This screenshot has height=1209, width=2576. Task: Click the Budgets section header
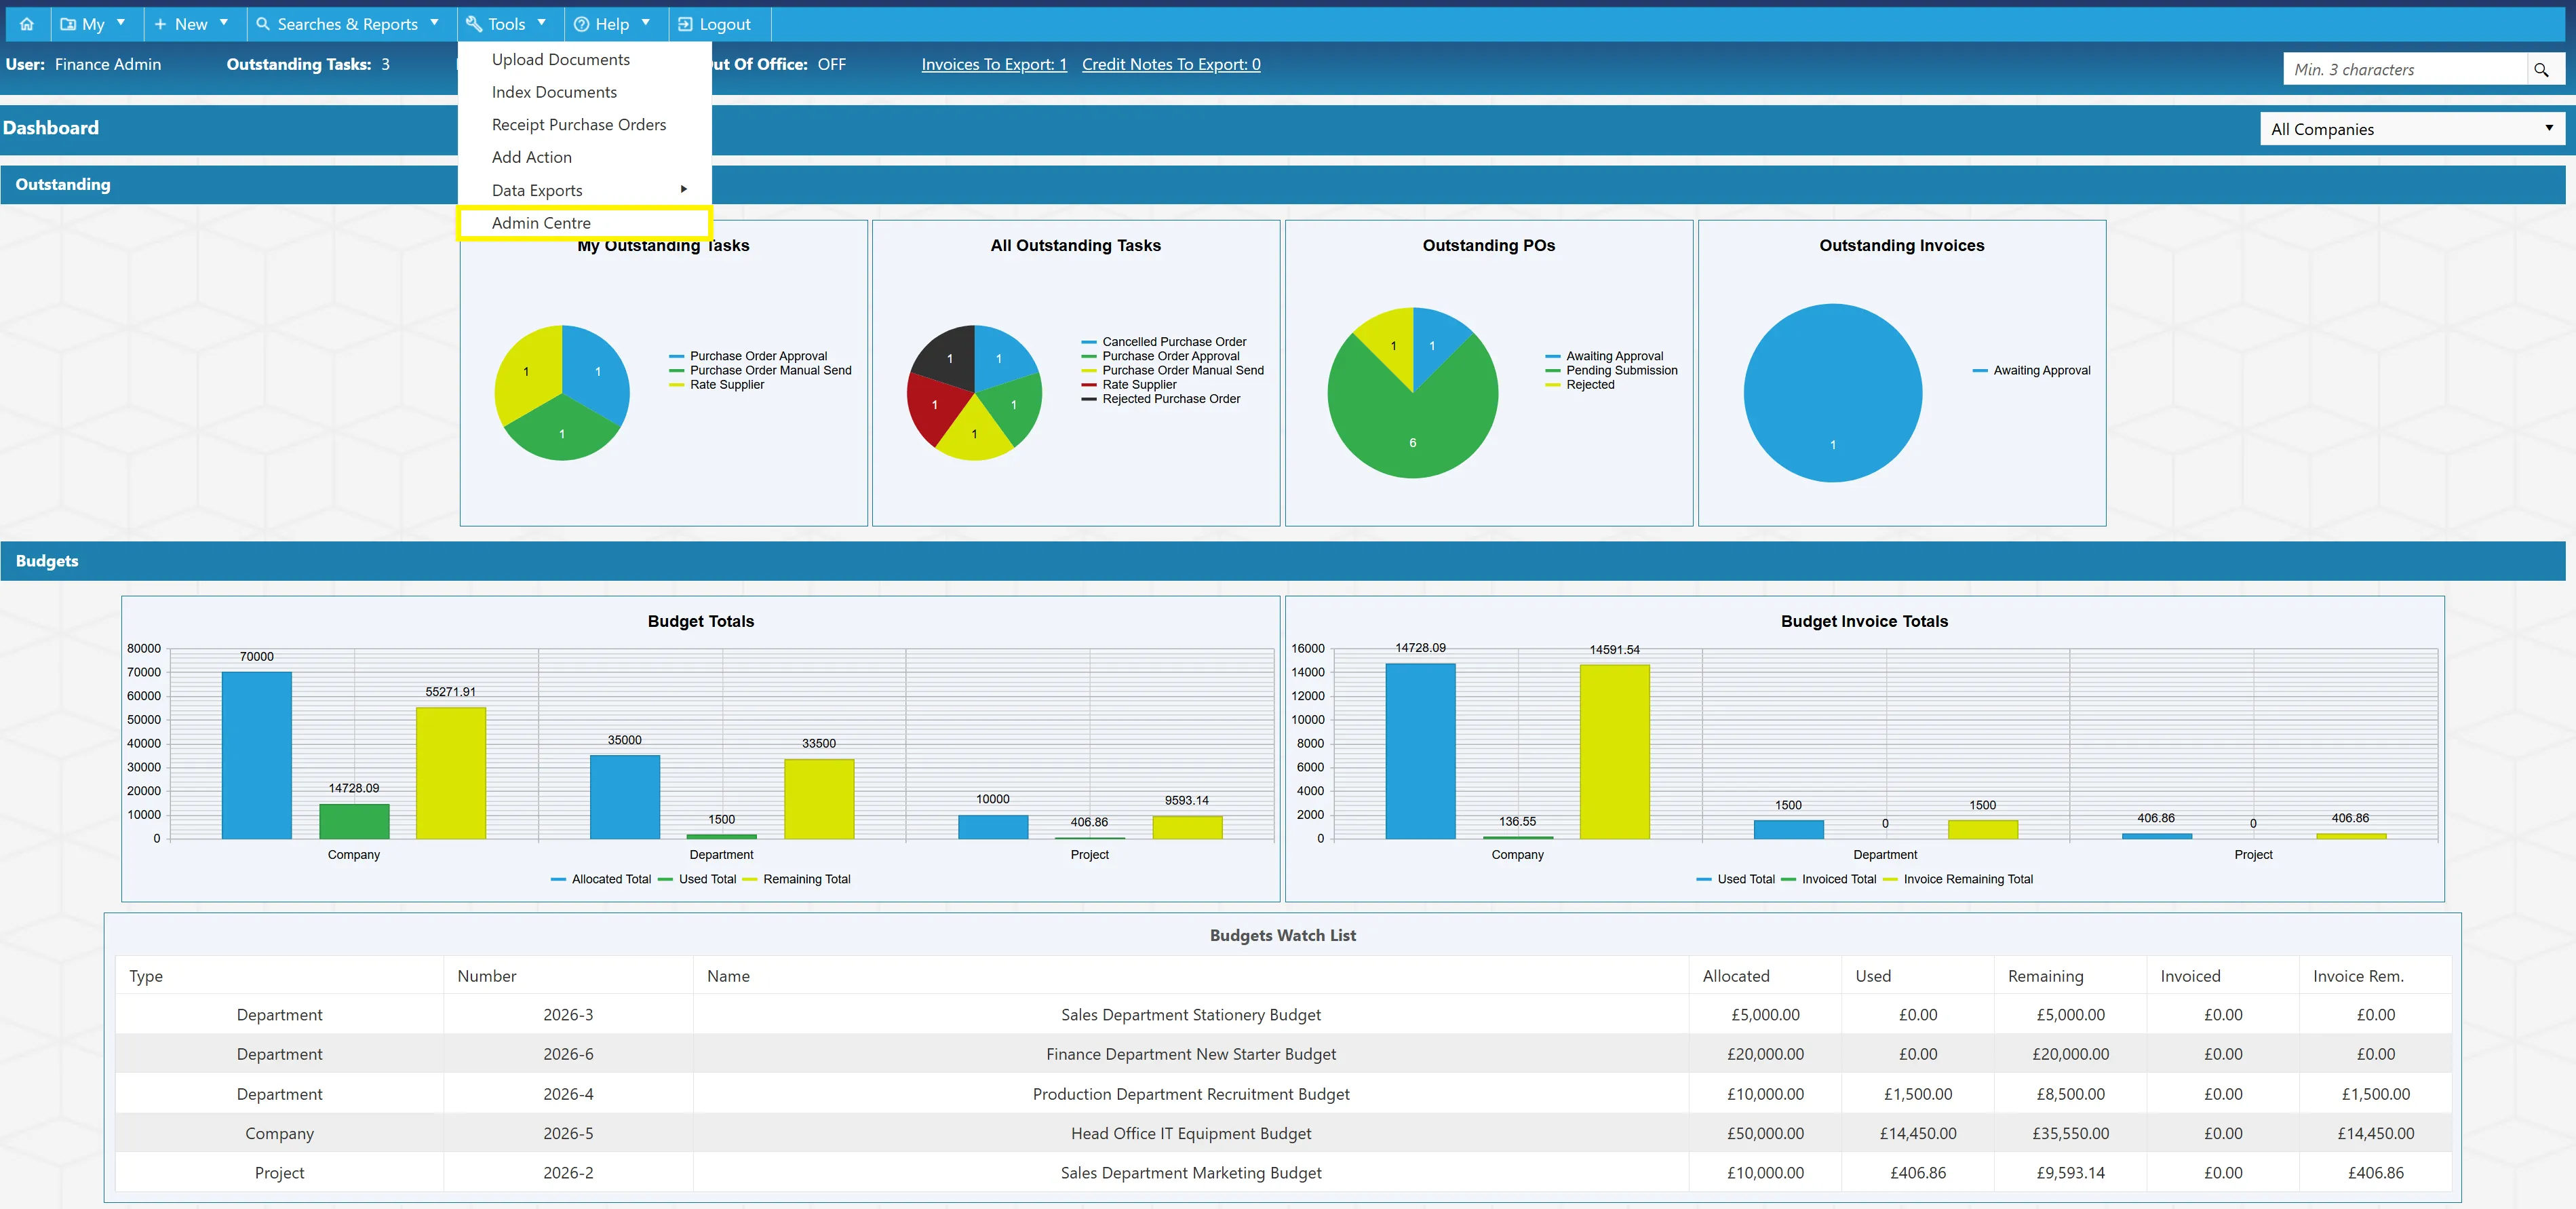pyautogui.click(x=1283, y=561)
